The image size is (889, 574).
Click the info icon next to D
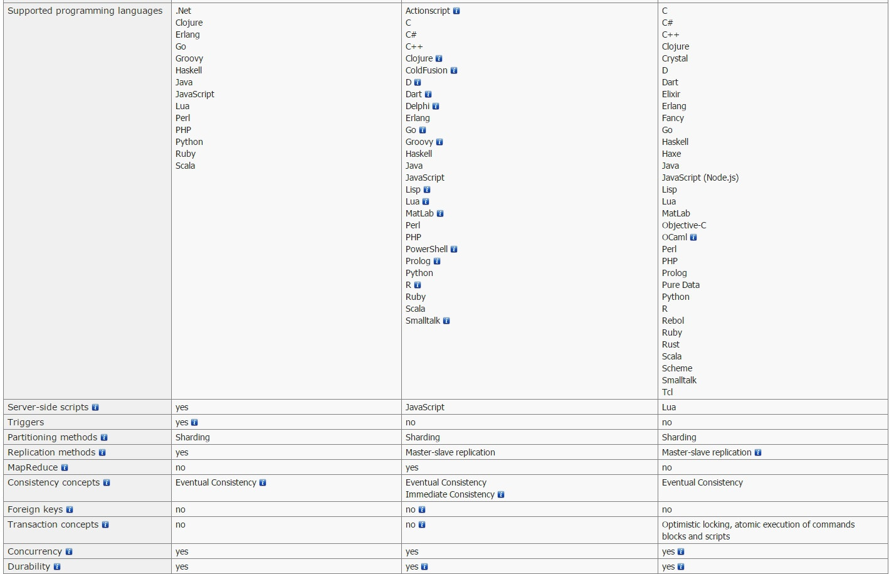pos(418,83)
